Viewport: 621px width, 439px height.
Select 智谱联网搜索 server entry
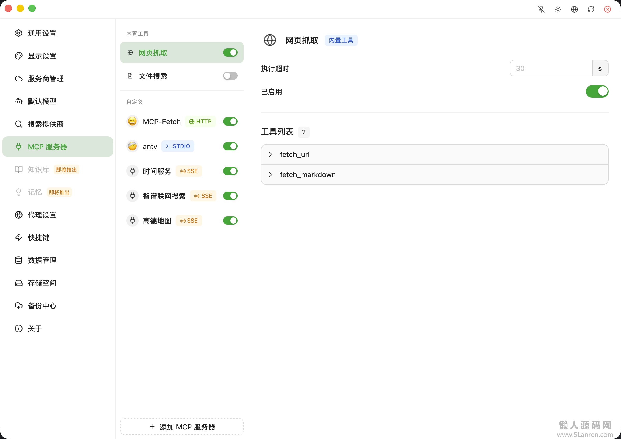pos(164,196)
